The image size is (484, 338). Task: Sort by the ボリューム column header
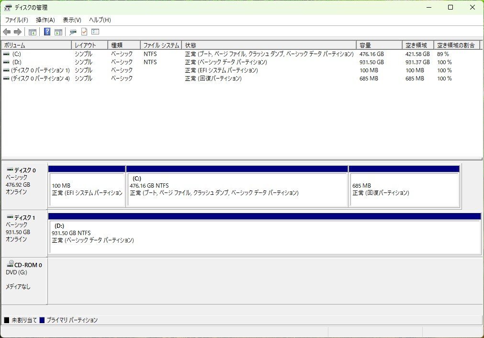(x=36, y=45)
